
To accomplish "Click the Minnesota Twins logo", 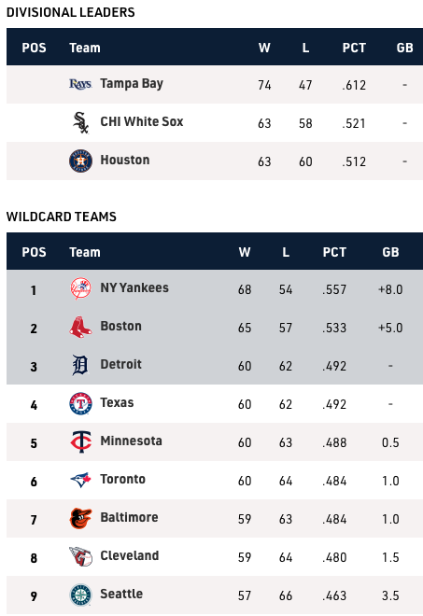I will 80,441.
